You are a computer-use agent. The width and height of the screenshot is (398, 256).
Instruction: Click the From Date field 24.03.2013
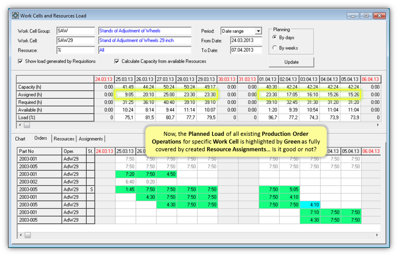246,40
